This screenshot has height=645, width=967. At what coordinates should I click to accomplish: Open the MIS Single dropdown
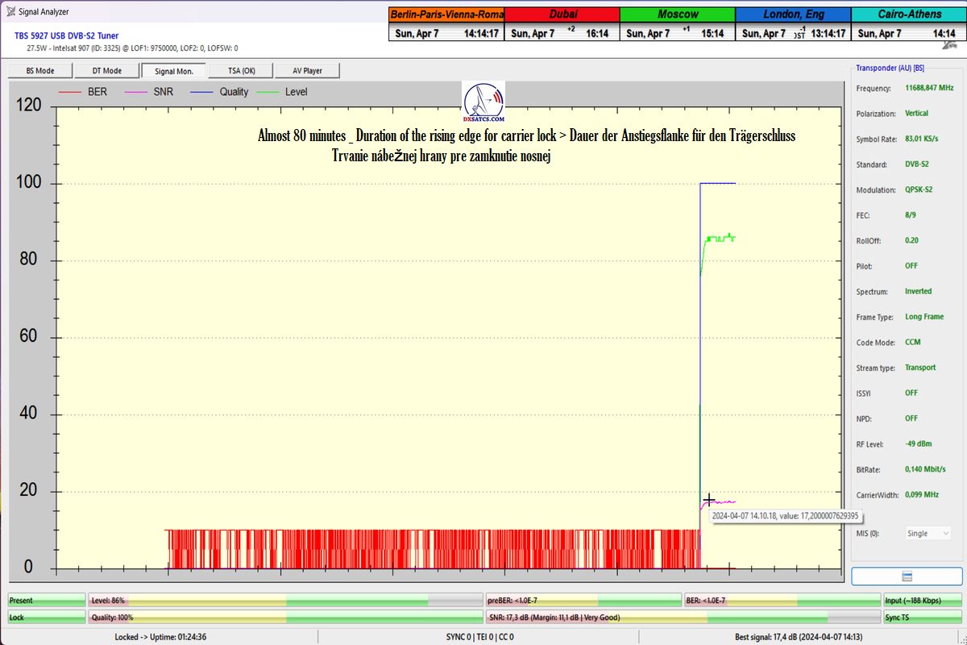(x=928, y=533)
